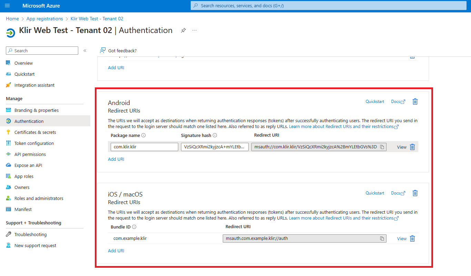Click the Owners people icon
This screenshot has height=276, width=471.
(x=8, y=187)
